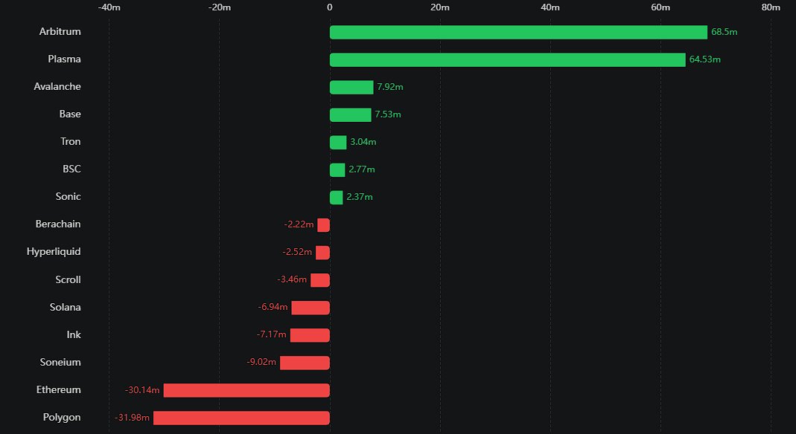The width and height of the screenshot is (796, 434).
Task: Click the Arbitrum chain label
Action: (x=60, y=32)
